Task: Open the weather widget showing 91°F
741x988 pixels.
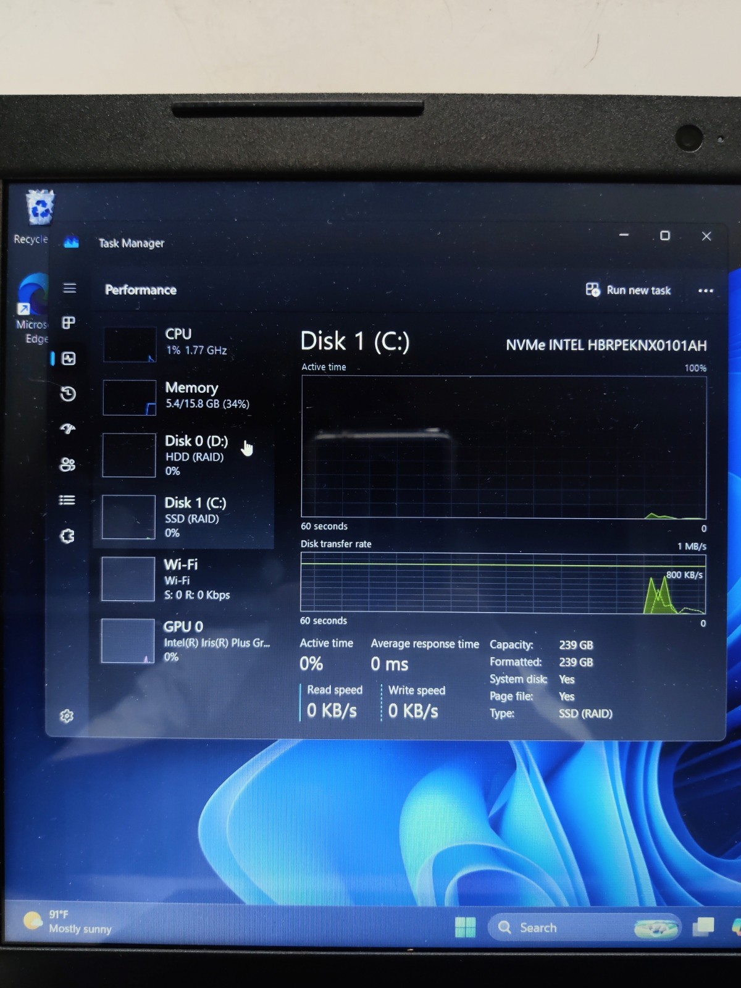Action: (68, 921)
